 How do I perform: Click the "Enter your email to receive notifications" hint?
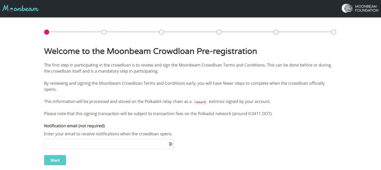tap(108, 134)
